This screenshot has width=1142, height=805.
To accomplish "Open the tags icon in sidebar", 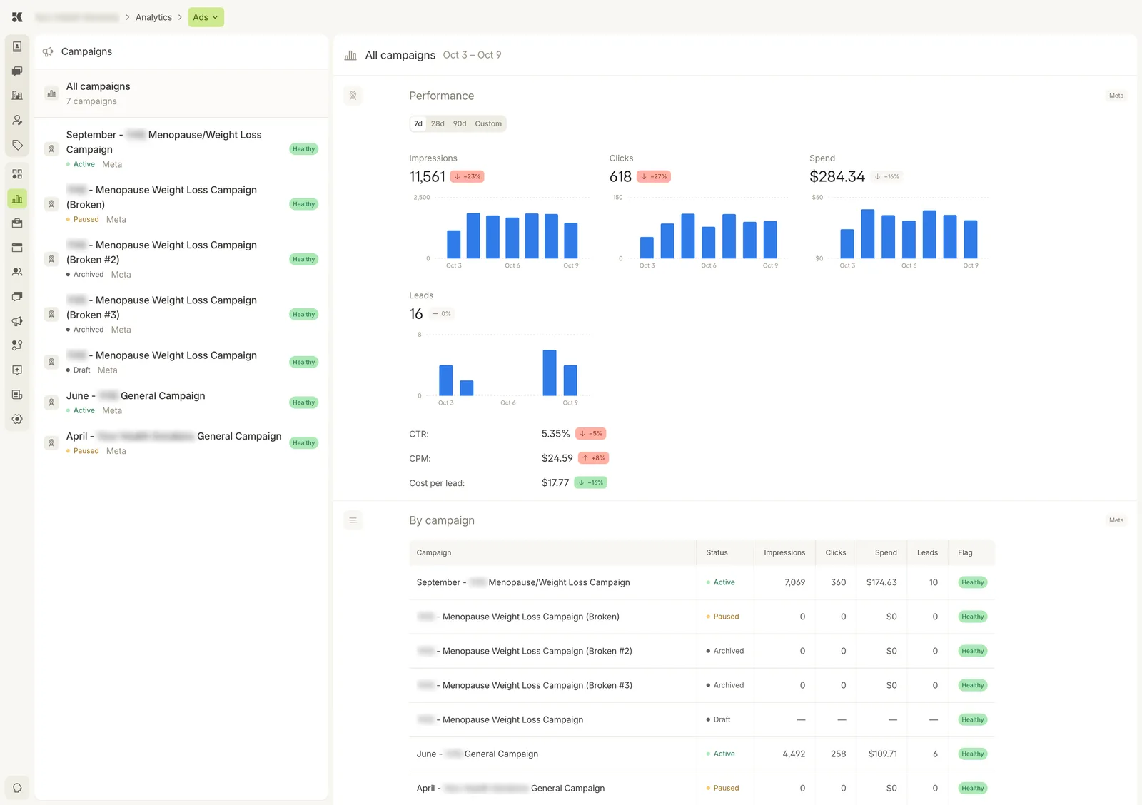I will click(x=17, y=145).
